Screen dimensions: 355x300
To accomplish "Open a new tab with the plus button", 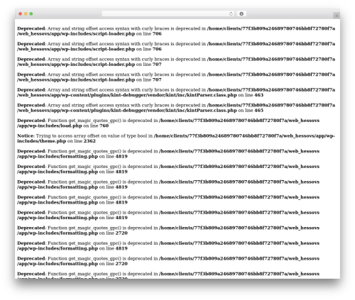I will click(x=337, y=16).
